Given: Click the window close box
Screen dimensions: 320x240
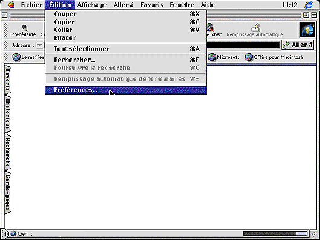Looking at the screenshot, I should 5,15.
